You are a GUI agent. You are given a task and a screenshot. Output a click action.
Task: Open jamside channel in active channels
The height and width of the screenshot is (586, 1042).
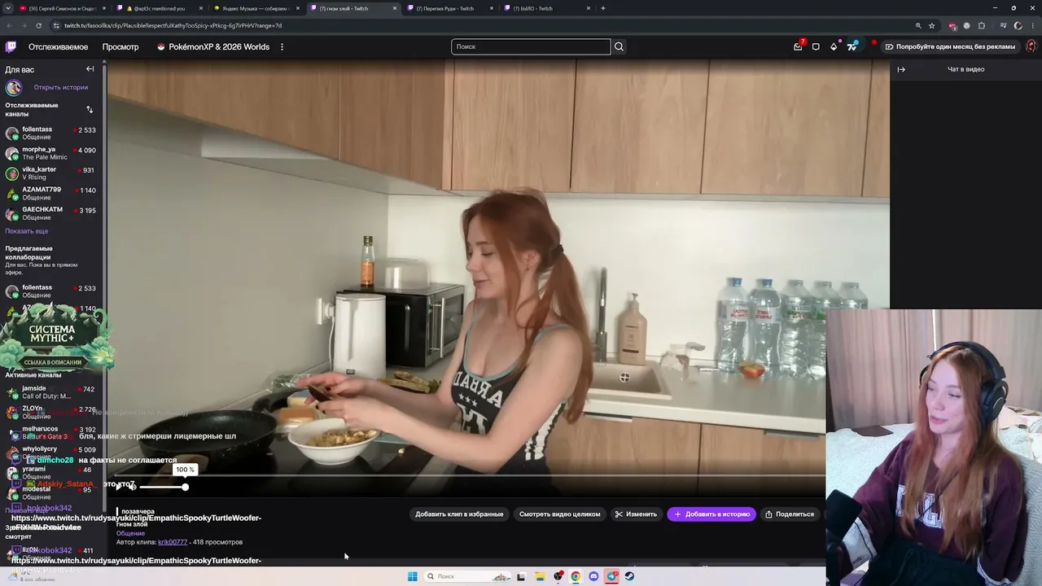[x=50, y=392]
